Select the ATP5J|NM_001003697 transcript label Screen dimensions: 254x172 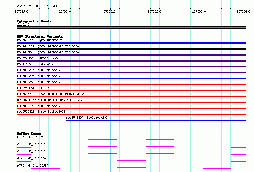tap(33, 165)
